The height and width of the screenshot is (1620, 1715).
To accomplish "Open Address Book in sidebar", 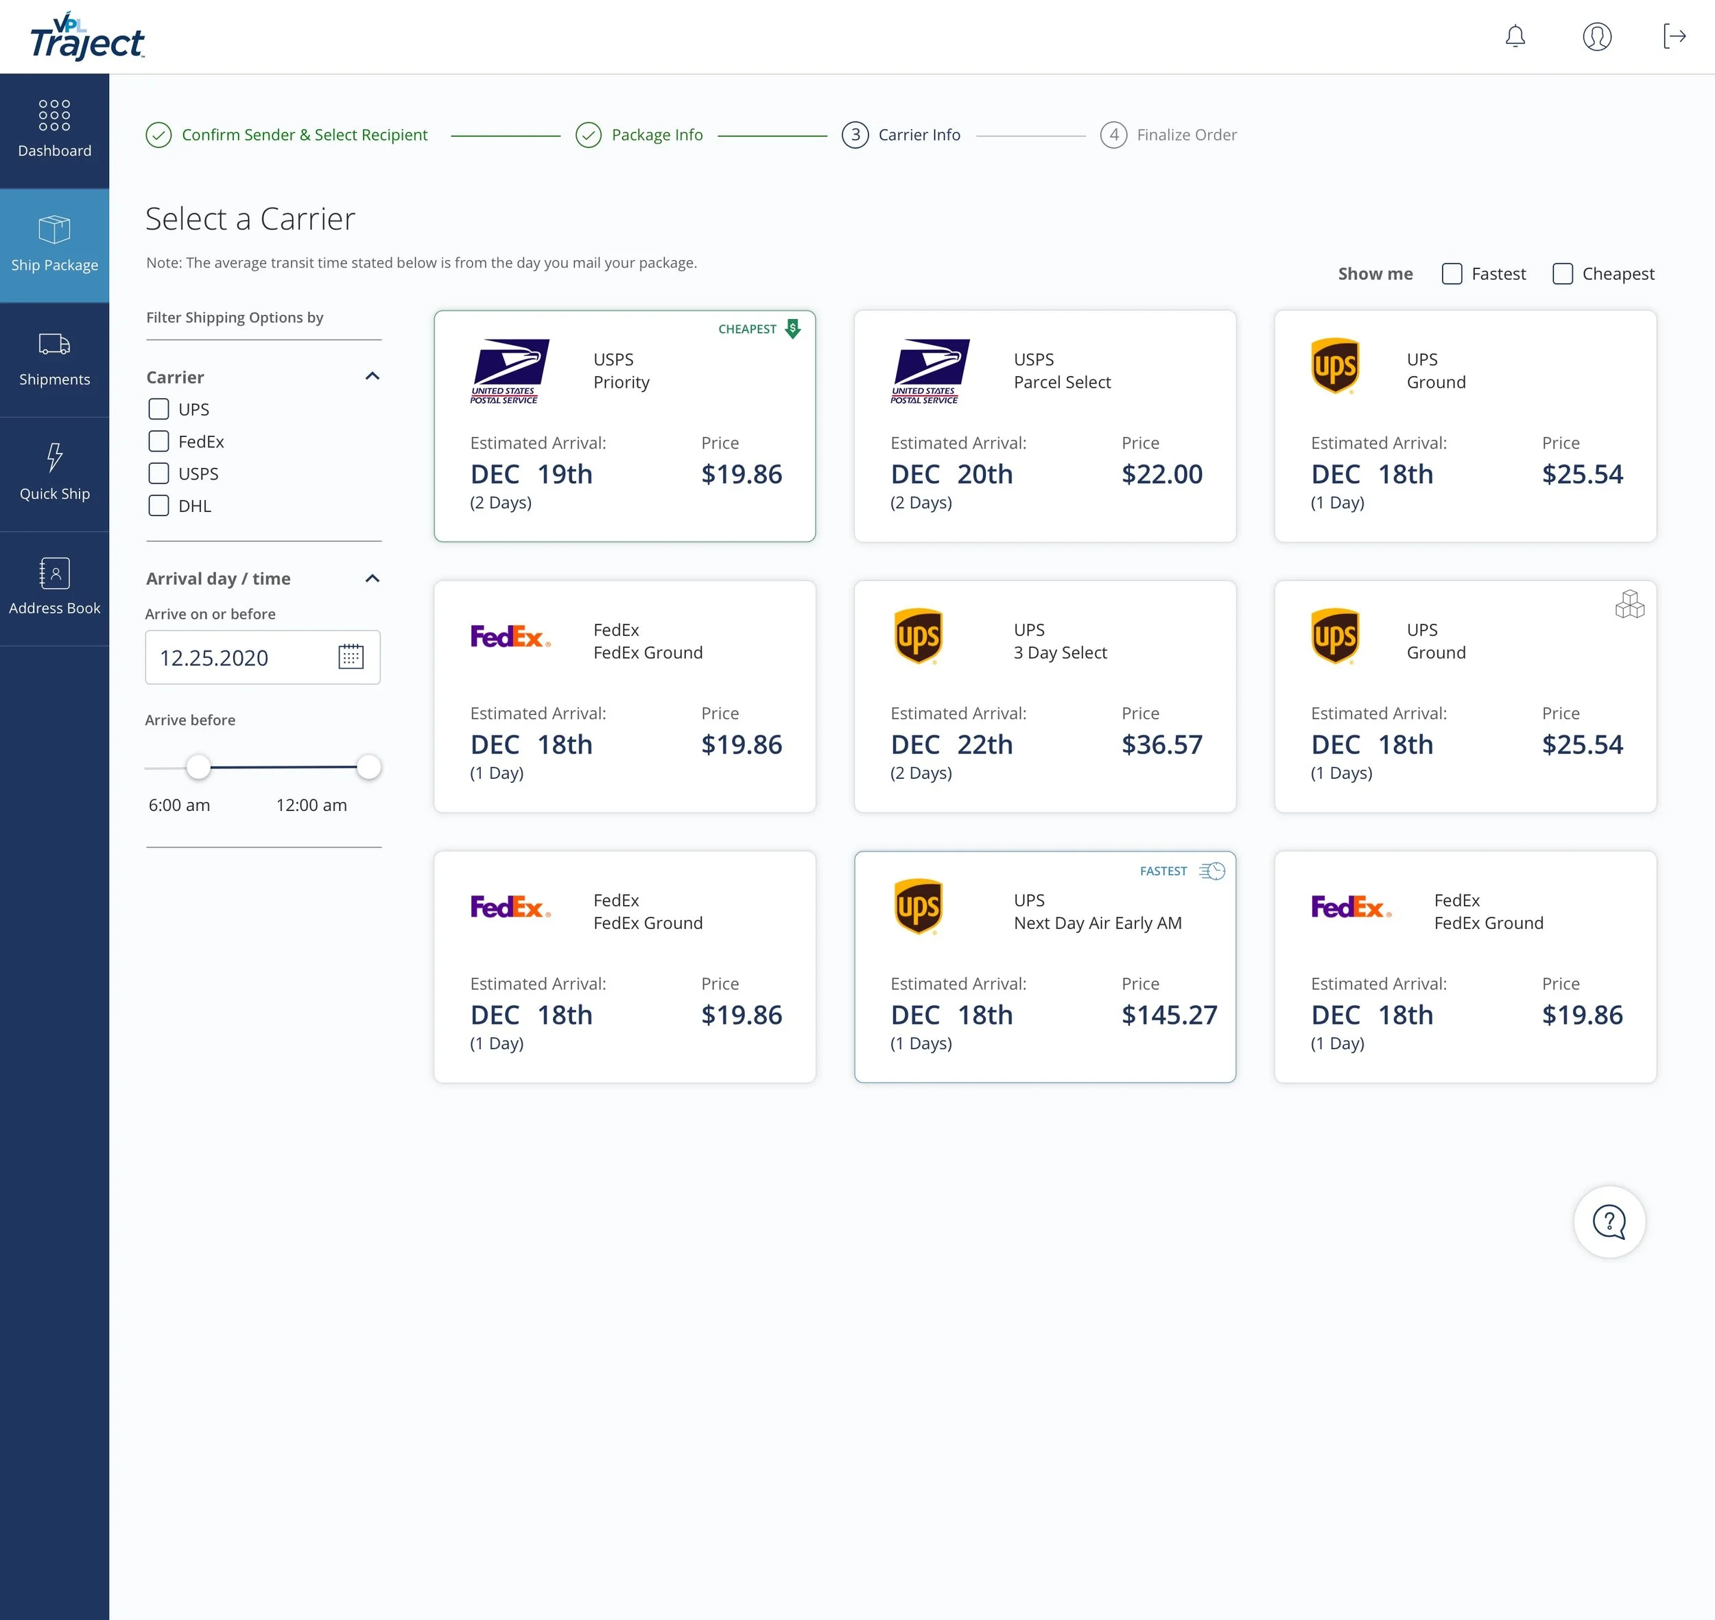I will coord(54,587).
